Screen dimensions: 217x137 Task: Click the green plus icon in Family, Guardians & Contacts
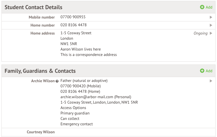coord(202,71)
